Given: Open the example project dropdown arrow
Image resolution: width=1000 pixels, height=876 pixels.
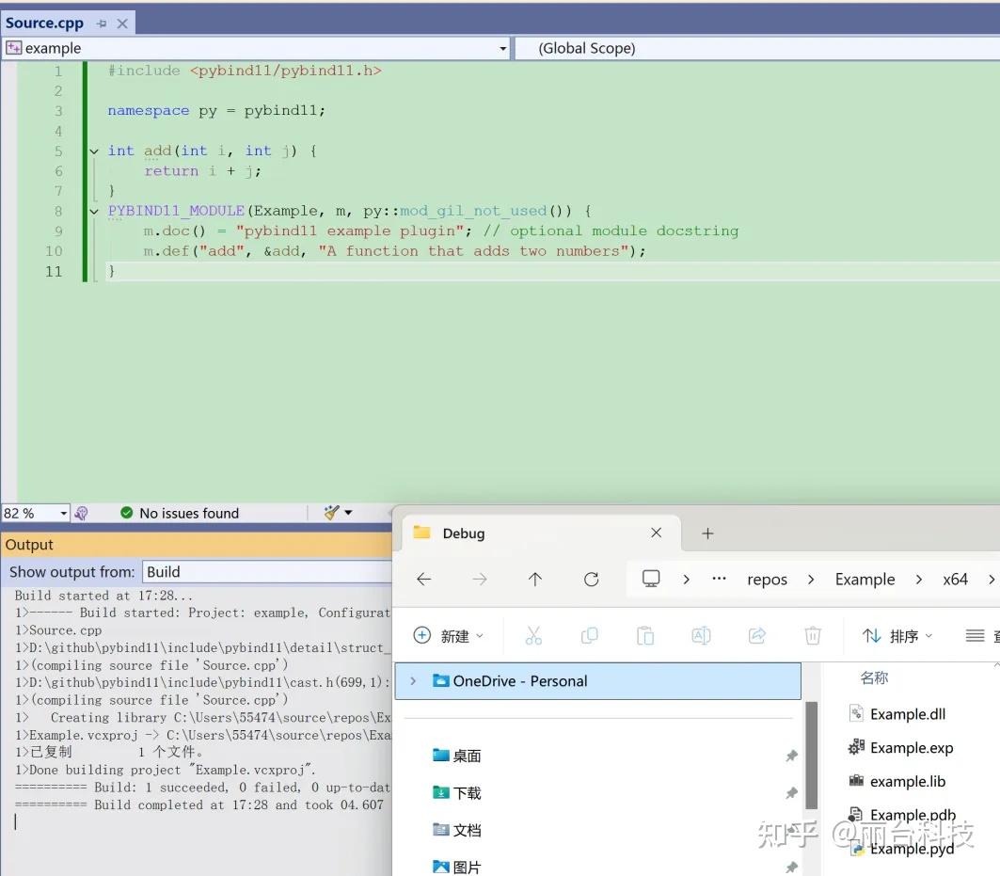Looking at the screenshot, I should pyautogui.click(x=503, y=48).
